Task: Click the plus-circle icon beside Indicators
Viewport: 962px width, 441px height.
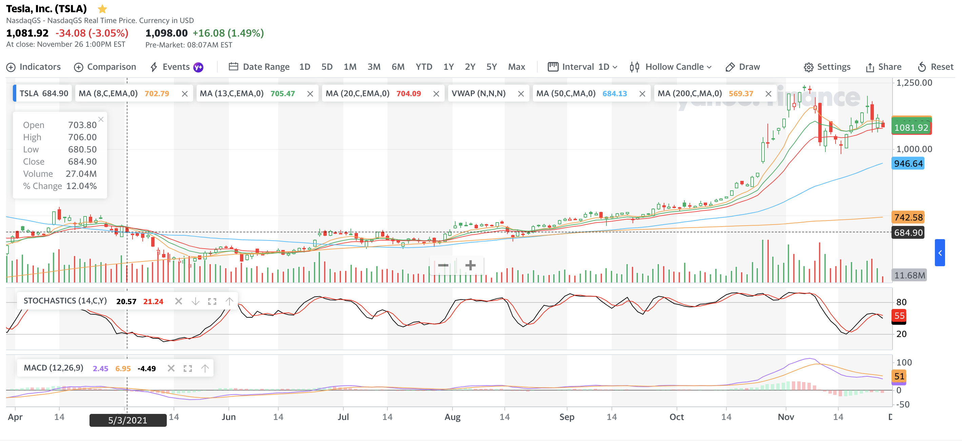Action: [11, 67]
